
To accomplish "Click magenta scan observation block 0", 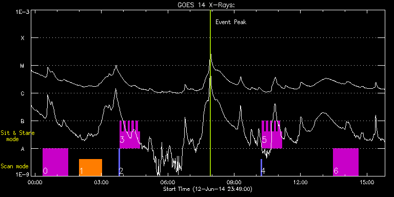I will coord(55,162).
